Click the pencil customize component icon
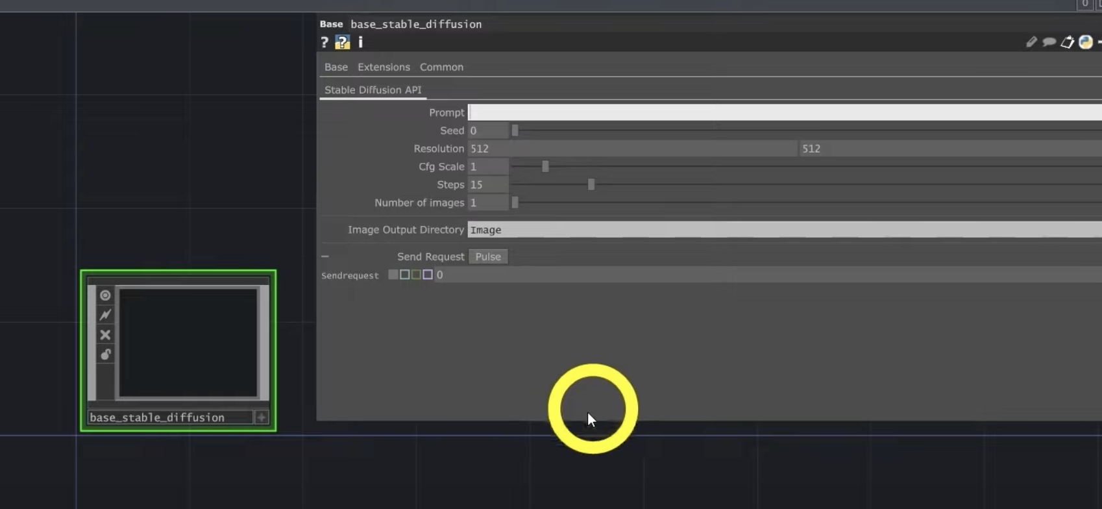This screenshot has width=1102, height=509. click(x=1031, y=42)
